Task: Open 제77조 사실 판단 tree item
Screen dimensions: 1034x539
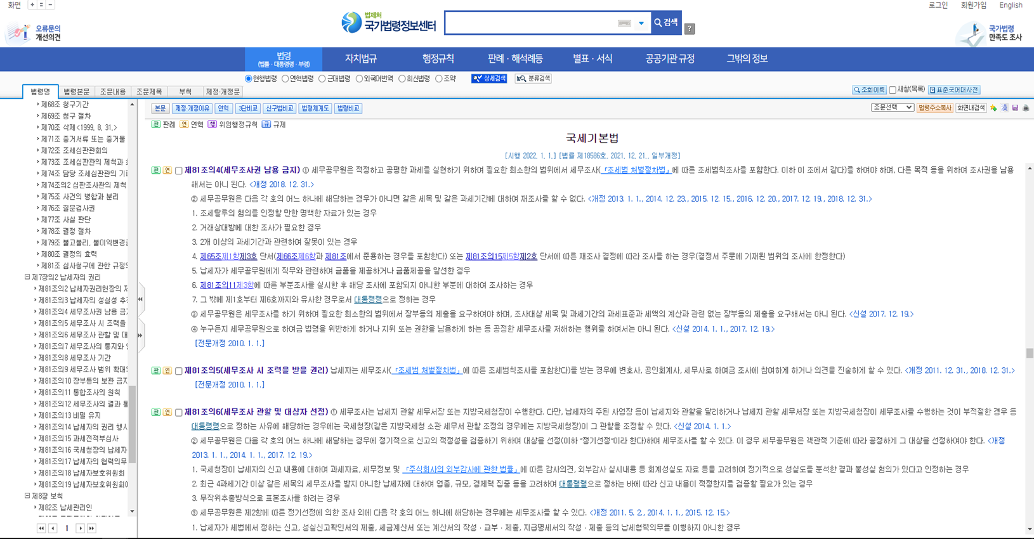Action: [65, 219]
